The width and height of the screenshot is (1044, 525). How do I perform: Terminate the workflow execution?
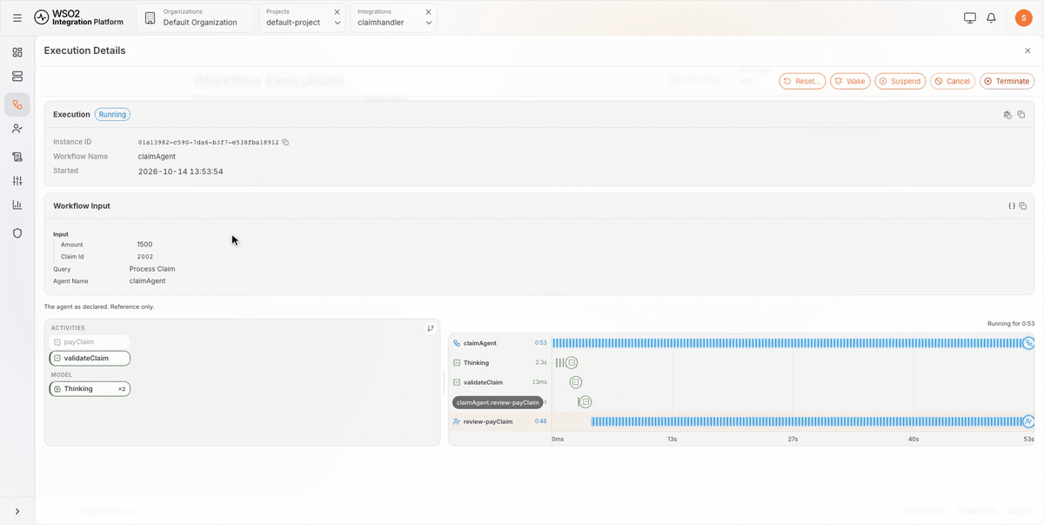click(x=1007, y=81)
